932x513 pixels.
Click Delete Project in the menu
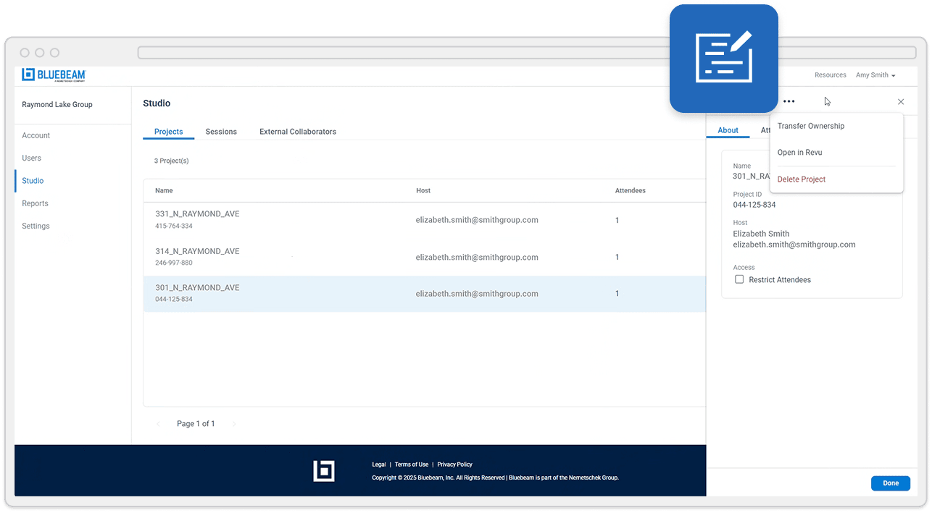point(801,179)
